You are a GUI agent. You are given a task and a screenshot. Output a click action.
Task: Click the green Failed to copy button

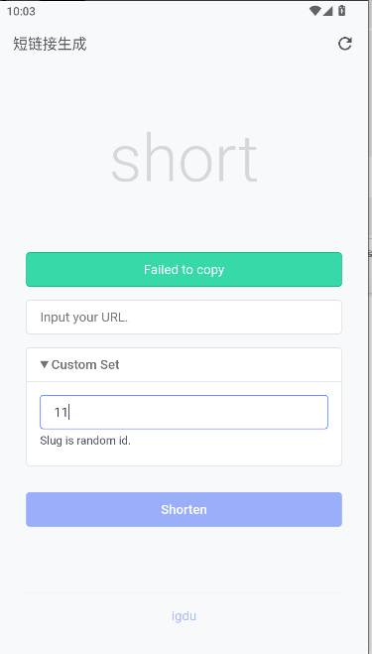point(184,270)
